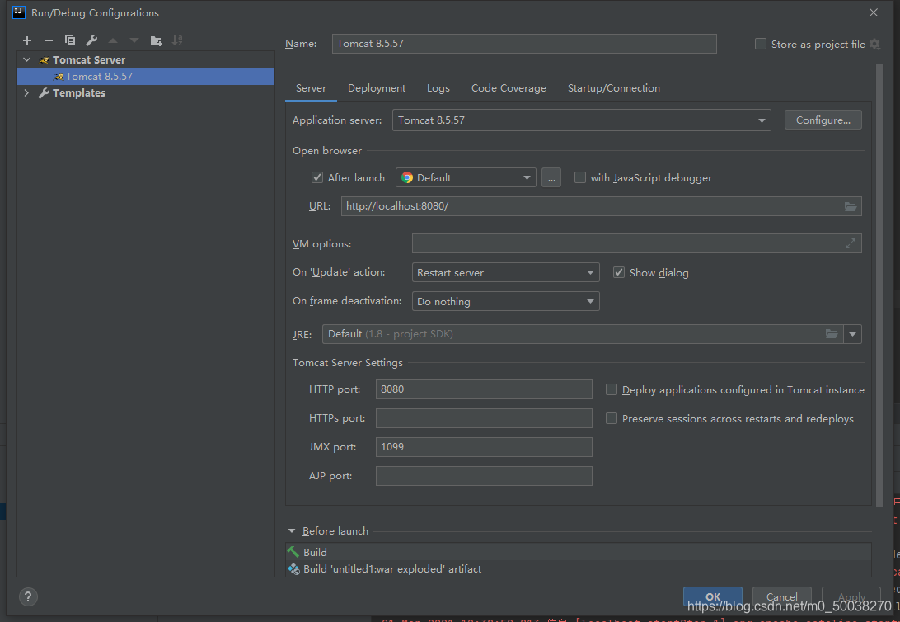Toggle the Show dialog checkbox
Viewport: 900px width, 622px height.
(x=619, y=272)
